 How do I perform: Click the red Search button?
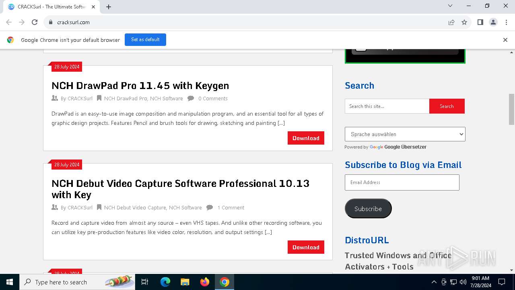[447, 106]
